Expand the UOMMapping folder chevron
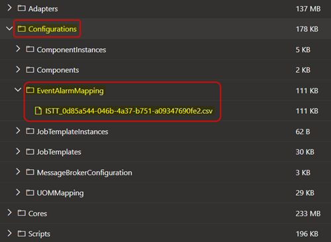Image resolution: width=331 pixels, height=242 pixels. click(18, 192)
